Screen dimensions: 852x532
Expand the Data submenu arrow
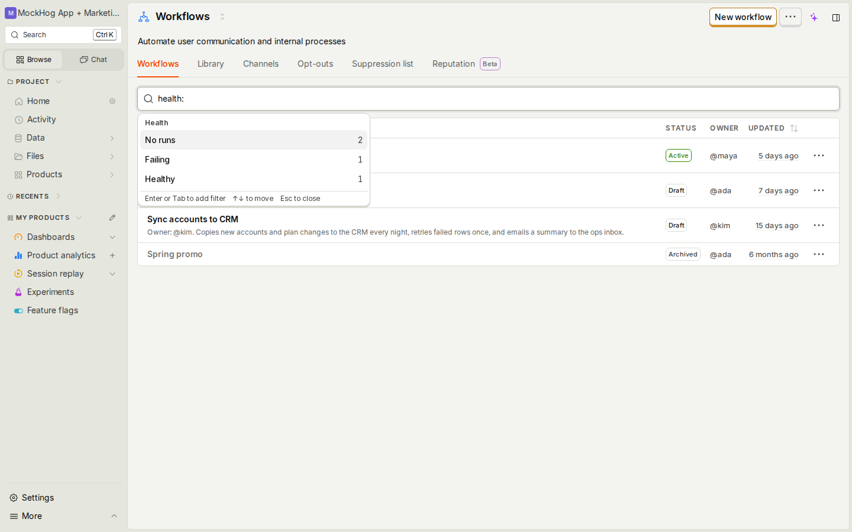coord(112,138)
